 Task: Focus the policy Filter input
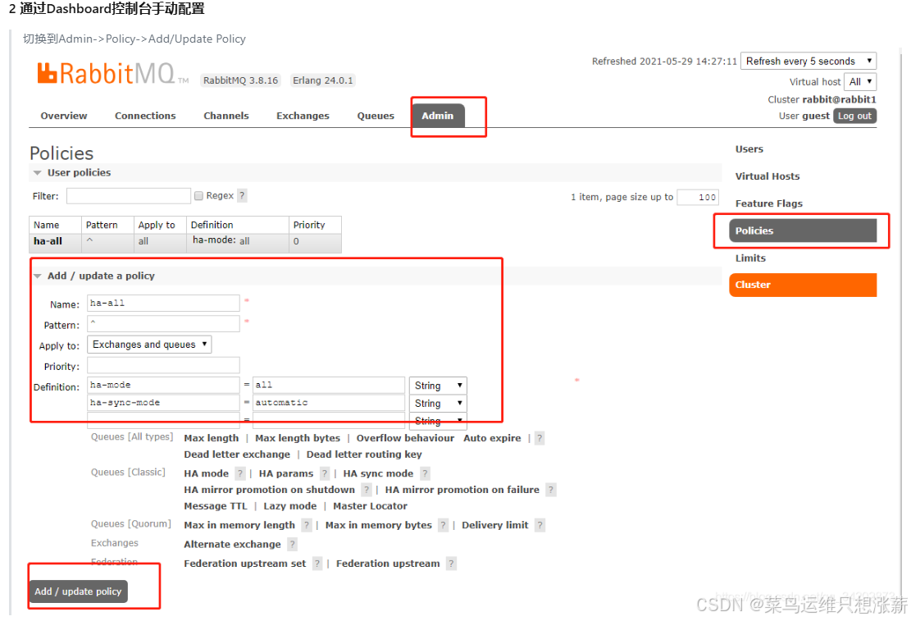129,196
